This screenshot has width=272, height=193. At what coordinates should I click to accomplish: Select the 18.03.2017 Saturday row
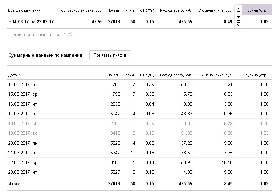pyautogui.click(x=23, y=124)
